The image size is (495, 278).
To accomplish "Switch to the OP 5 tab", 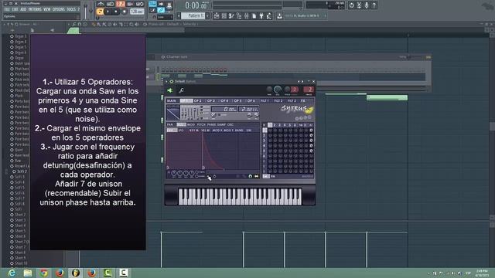I will 237,100.
